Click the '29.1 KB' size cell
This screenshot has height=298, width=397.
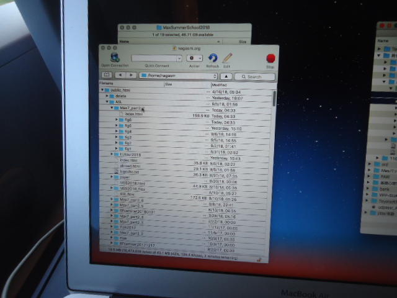(200, 169)
